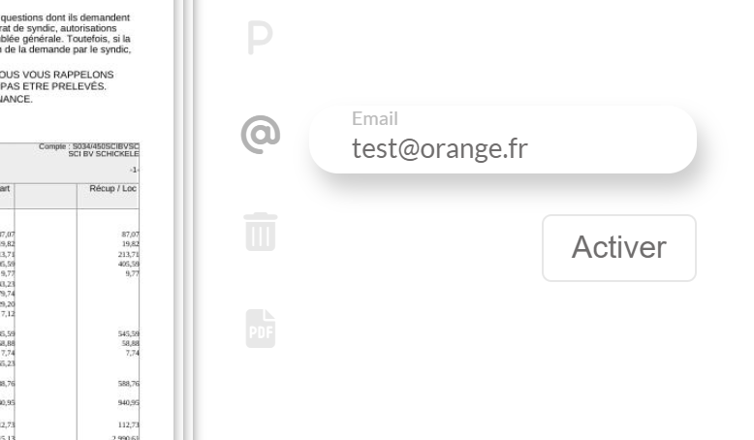
Task: Click the large letter P icon
Action: tap(260, 38)
